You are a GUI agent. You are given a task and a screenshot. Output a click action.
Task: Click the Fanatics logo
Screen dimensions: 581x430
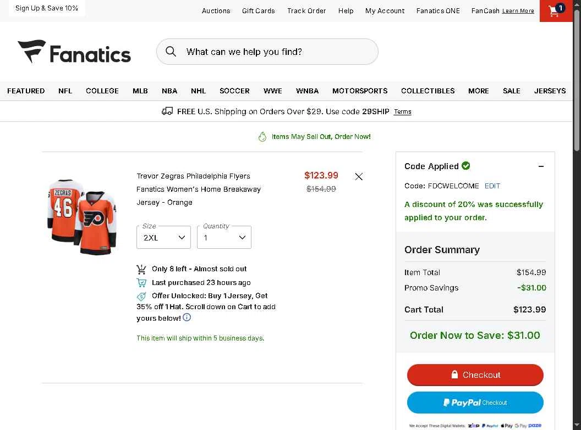click(74, 52)
